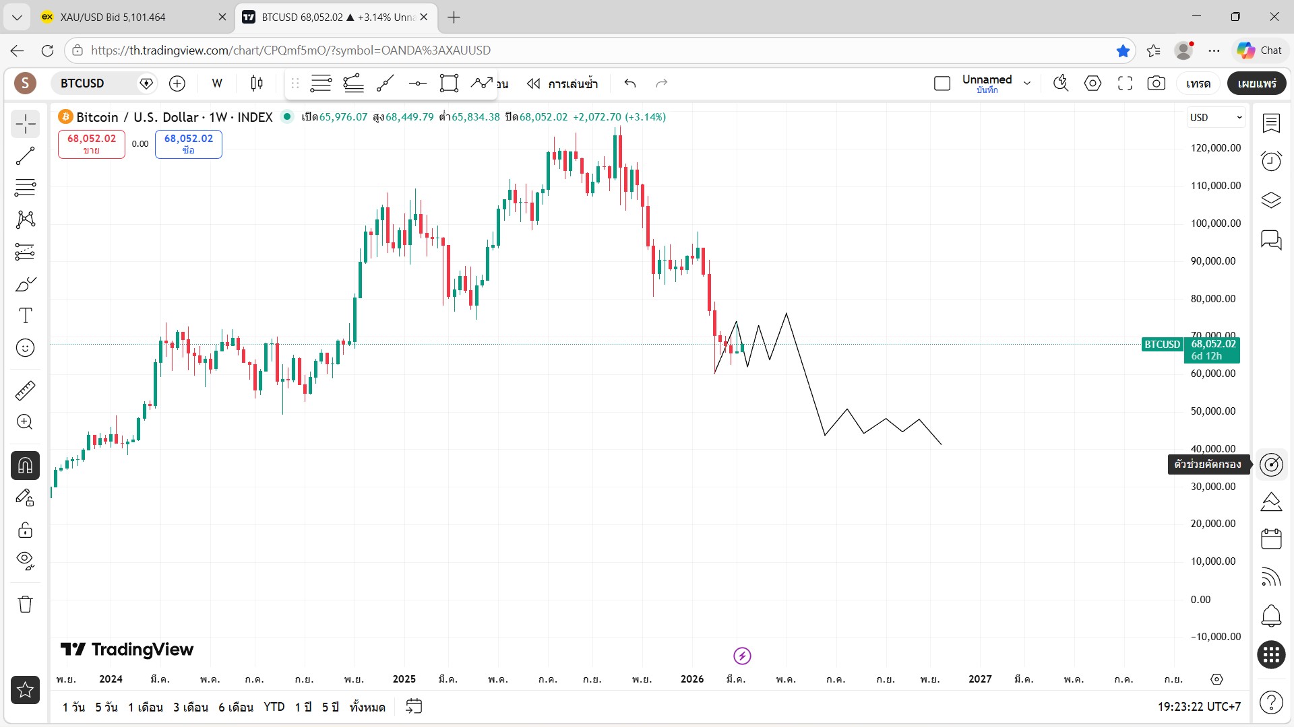Hide all drawings with the eye icon
The image size is (1294, 727).
(25, 561)
